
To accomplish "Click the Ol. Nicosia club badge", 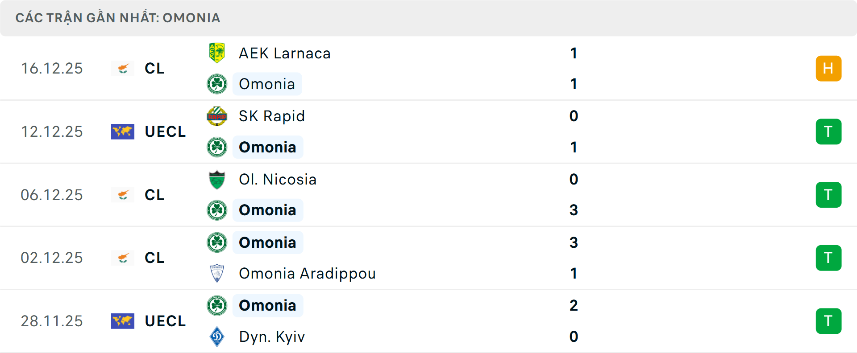I will (x=217, y=179).
